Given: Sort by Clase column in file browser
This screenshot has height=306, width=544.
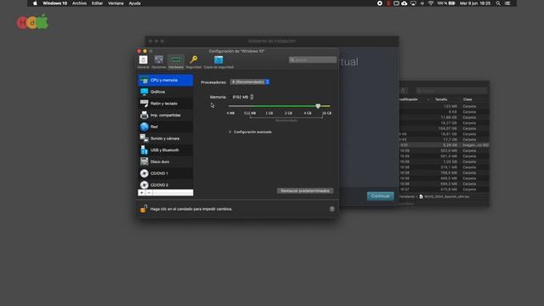Looking at the screenshot, I should (x=467, y=99).
